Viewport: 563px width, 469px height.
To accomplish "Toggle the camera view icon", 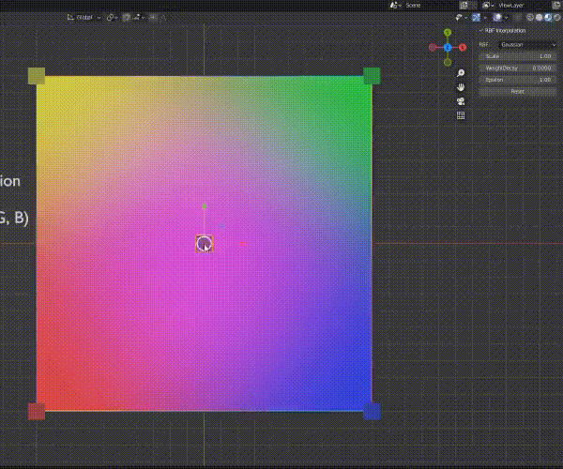I will (x=461, y=101).
